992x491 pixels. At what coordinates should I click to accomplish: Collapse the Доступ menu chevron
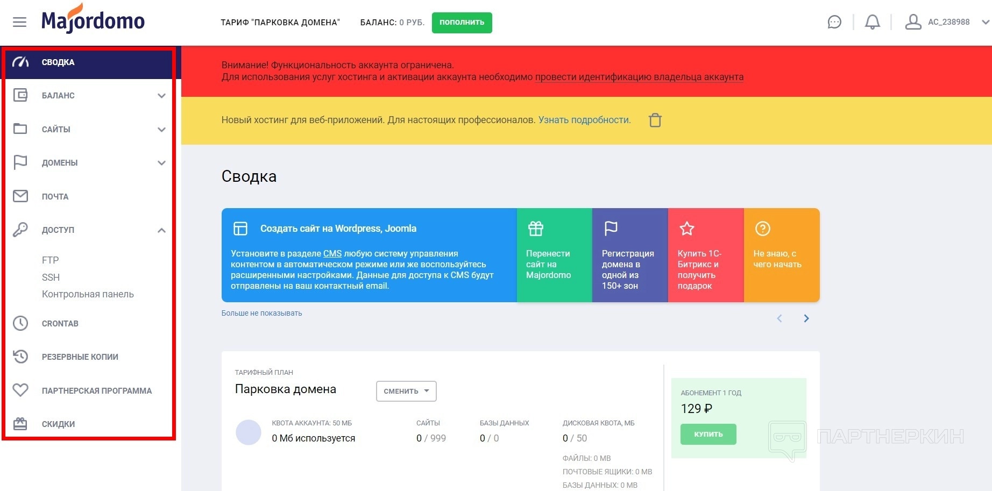(x=161, y=230)
